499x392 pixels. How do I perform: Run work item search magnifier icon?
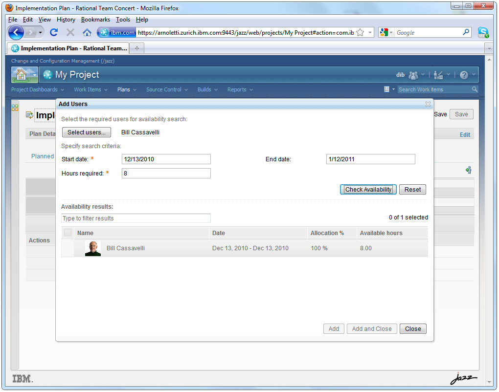point(475,89)
